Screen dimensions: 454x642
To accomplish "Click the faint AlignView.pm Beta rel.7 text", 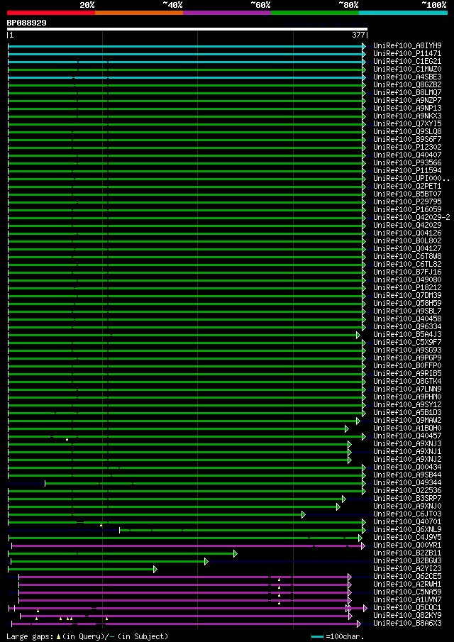I will [326, 24].
